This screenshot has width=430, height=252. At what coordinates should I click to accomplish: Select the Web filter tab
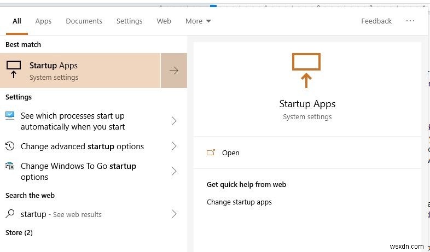pyautogui.click(x=164, y=21)
